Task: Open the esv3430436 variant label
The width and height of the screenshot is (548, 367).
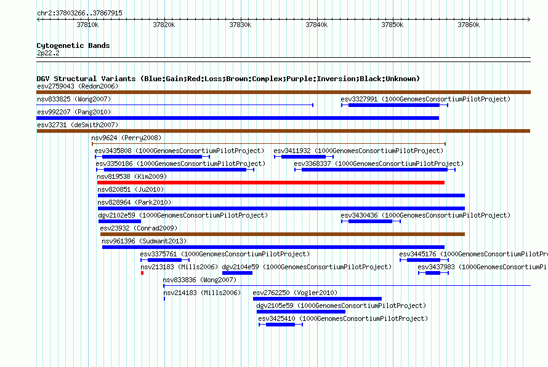Action: coord(425,215)
